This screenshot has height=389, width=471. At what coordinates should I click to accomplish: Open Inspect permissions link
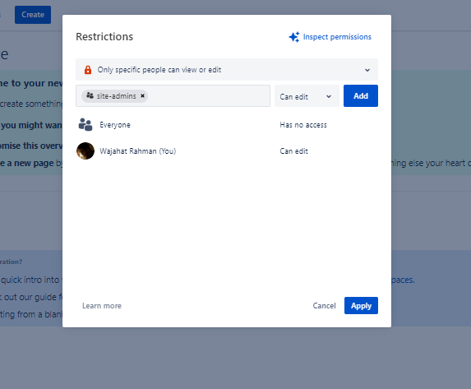pos(337,37)
